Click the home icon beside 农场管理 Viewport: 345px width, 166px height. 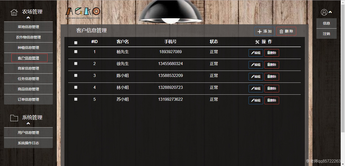[14, 12]
